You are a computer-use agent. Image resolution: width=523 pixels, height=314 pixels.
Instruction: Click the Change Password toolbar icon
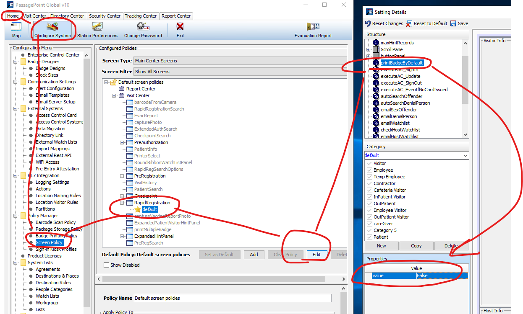[x=143, y=27]
